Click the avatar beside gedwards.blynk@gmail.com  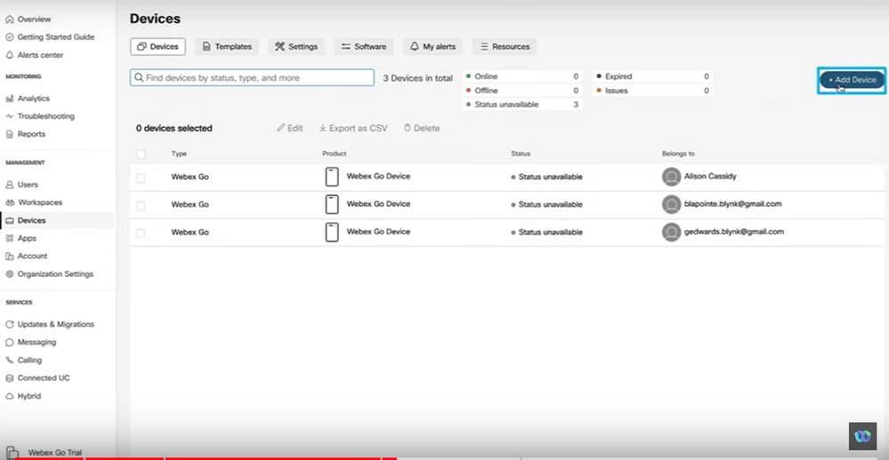coord(671,232)
